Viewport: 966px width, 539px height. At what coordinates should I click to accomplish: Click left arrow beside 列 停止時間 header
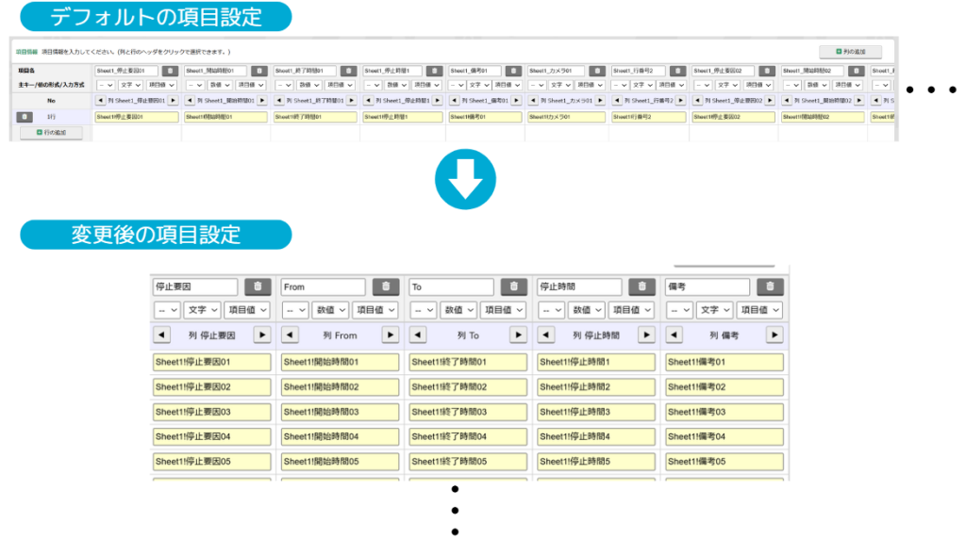[547, 335]
